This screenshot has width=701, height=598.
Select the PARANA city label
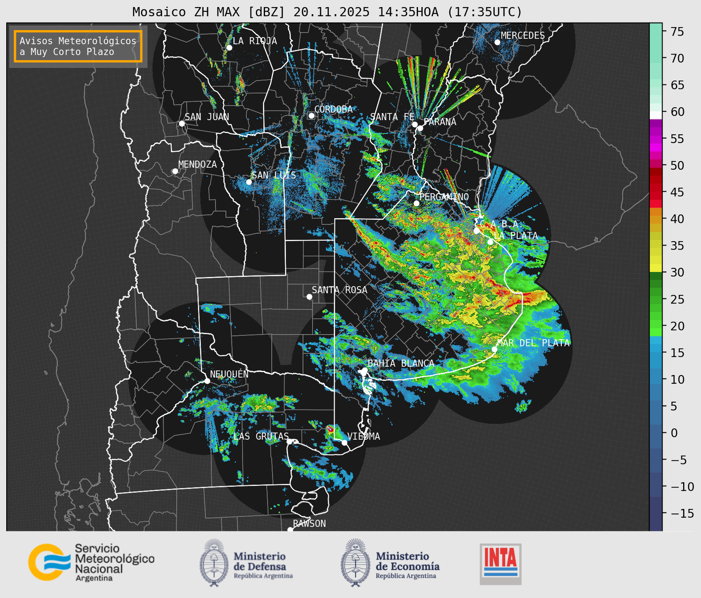tap(440, 122)
